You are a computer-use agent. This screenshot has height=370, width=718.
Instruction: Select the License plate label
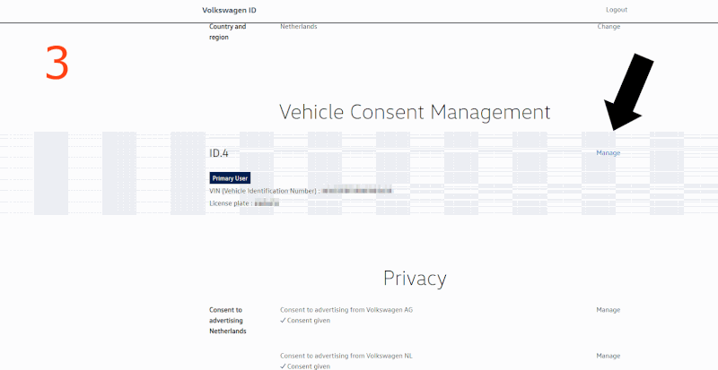tap(231, 203)
